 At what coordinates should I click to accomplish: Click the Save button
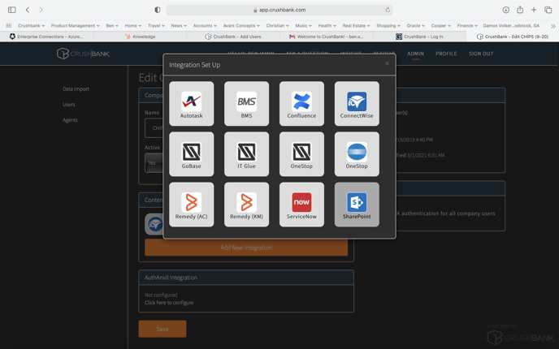(x=162, y=329)
